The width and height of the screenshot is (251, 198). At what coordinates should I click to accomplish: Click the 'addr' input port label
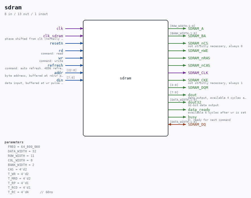pos(58,73)
